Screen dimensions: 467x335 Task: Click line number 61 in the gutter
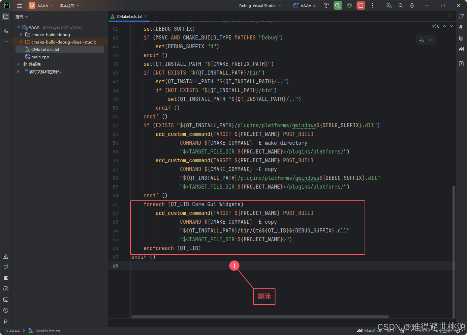pyautogui.click(x=115, y=204)
